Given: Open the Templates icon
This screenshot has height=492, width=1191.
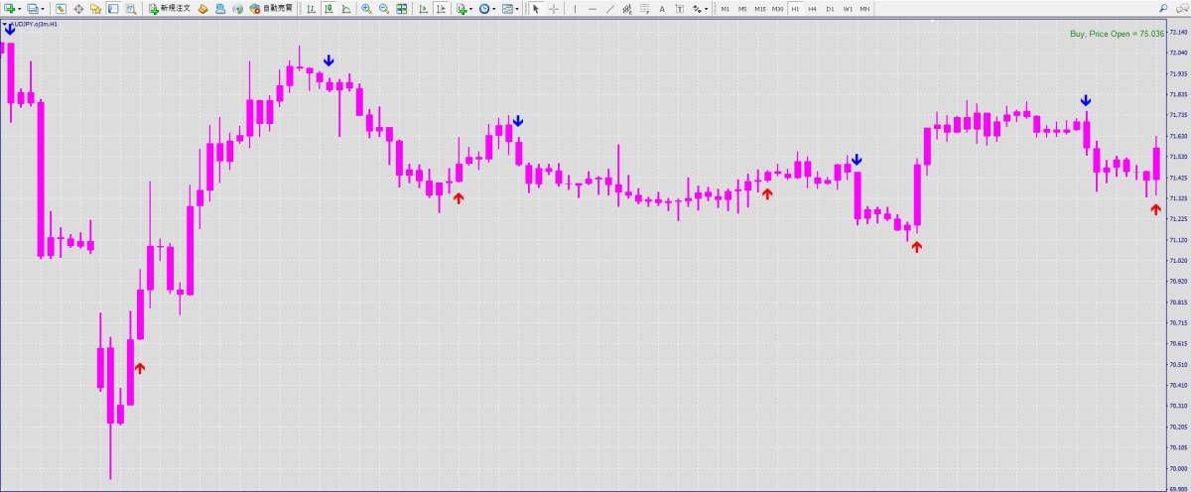Looking at the screenshot, I should click(507, 9).
